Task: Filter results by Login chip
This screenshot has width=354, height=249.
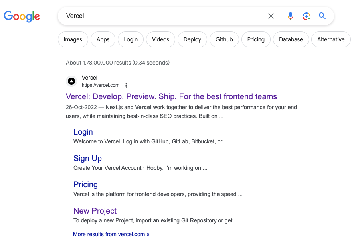Action: click(131, 39)
